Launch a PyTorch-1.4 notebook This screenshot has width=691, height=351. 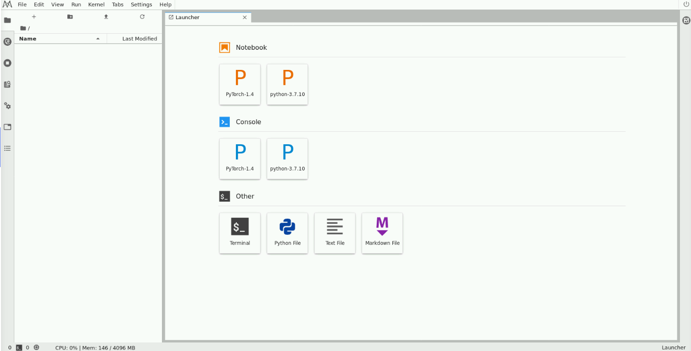tap(240, 84)
